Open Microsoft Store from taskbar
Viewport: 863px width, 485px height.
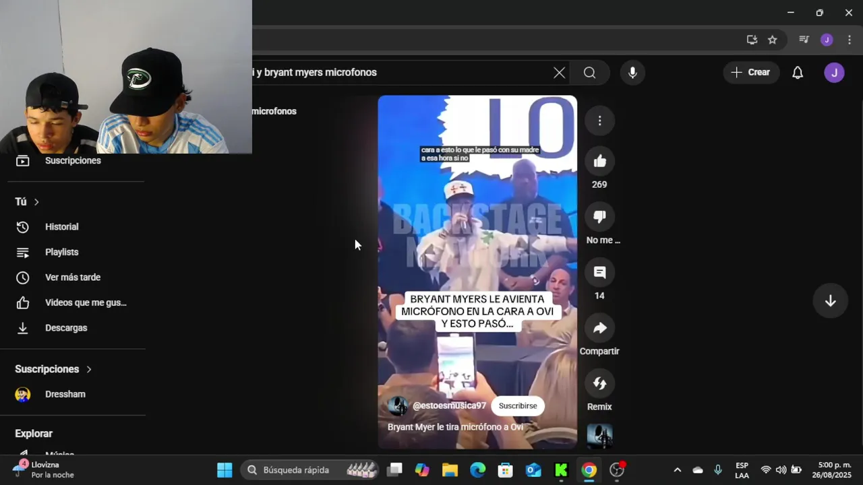click(505, 470)
